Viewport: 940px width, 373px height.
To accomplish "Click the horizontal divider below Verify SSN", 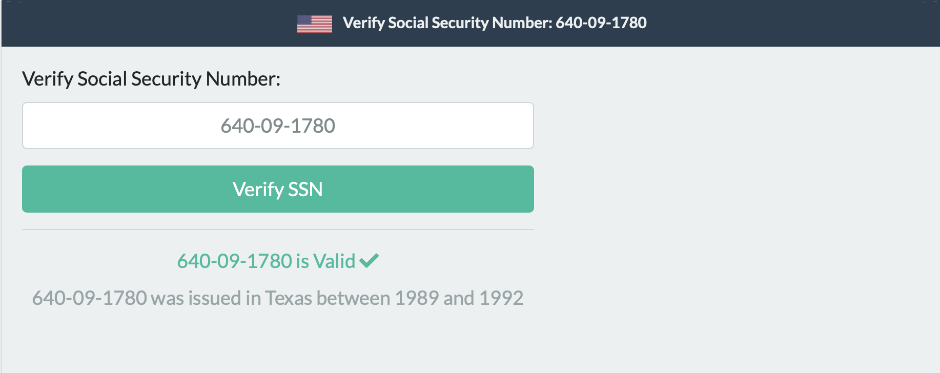I will click(x=278, y=230).
